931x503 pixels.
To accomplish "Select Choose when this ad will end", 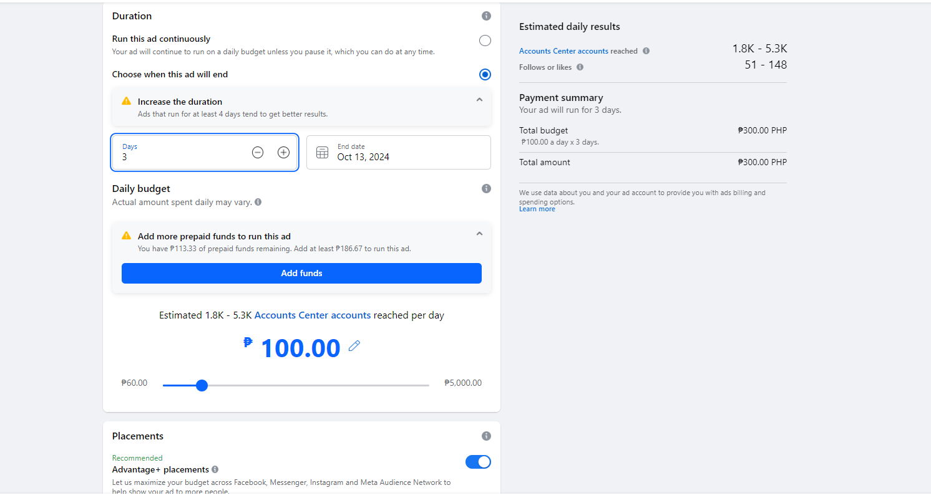I will [x=485, y=75].
